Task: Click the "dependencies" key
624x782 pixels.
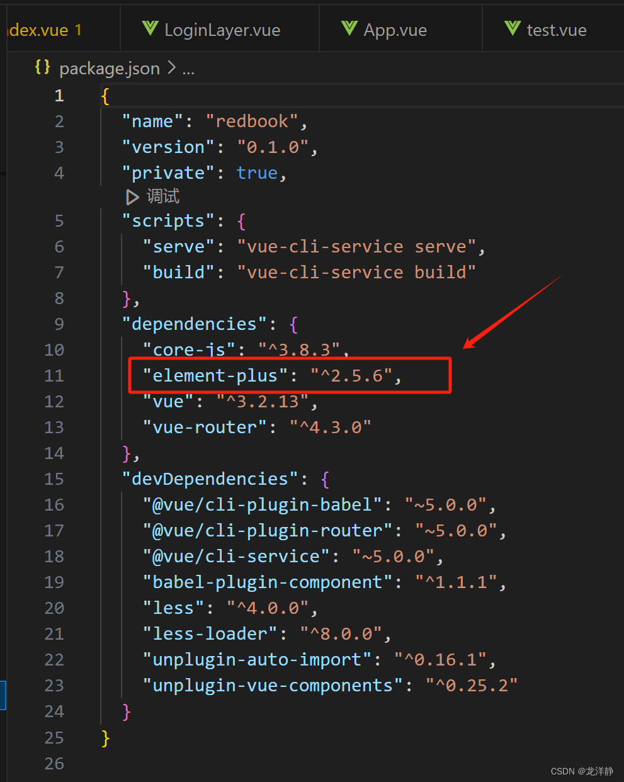Action: tap(195, 324)
